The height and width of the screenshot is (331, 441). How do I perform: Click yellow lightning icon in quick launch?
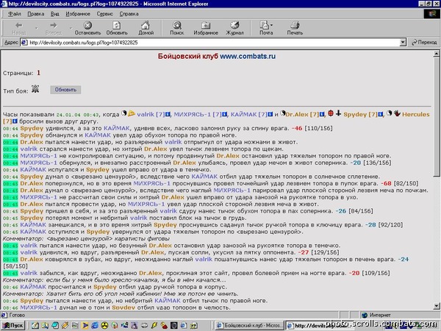click(x=154, y=326)
